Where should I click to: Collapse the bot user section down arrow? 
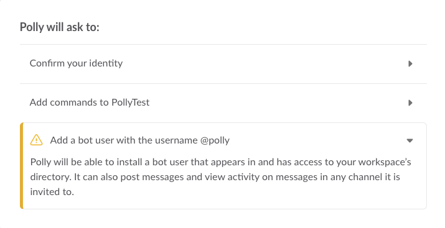(x=410, y=140)
